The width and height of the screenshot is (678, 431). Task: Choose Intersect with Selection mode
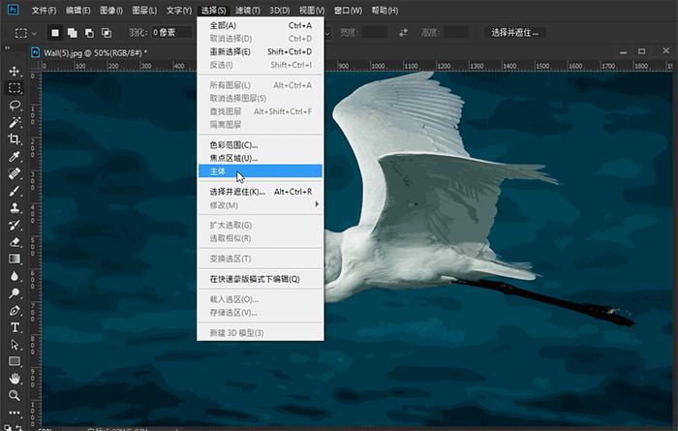[x=106, y=32]
